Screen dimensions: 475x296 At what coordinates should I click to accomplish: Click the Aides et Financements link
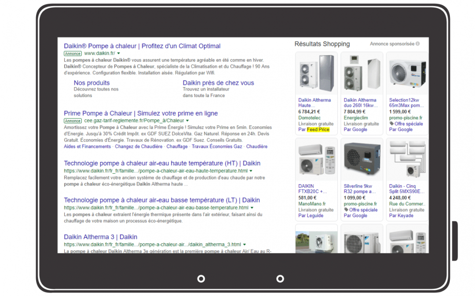pos(87,146)
